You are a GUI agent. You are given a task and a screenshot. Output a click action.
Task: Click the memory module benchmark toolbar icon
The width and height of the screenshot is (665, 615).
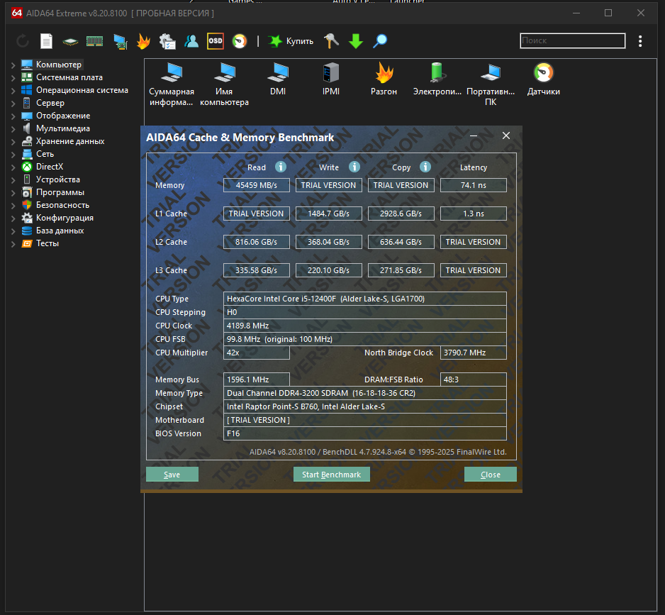(x=94, y=41)
